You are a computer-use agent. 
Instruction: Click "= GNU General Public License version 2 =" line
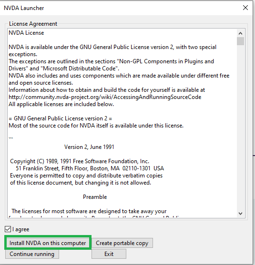(60, 118)
